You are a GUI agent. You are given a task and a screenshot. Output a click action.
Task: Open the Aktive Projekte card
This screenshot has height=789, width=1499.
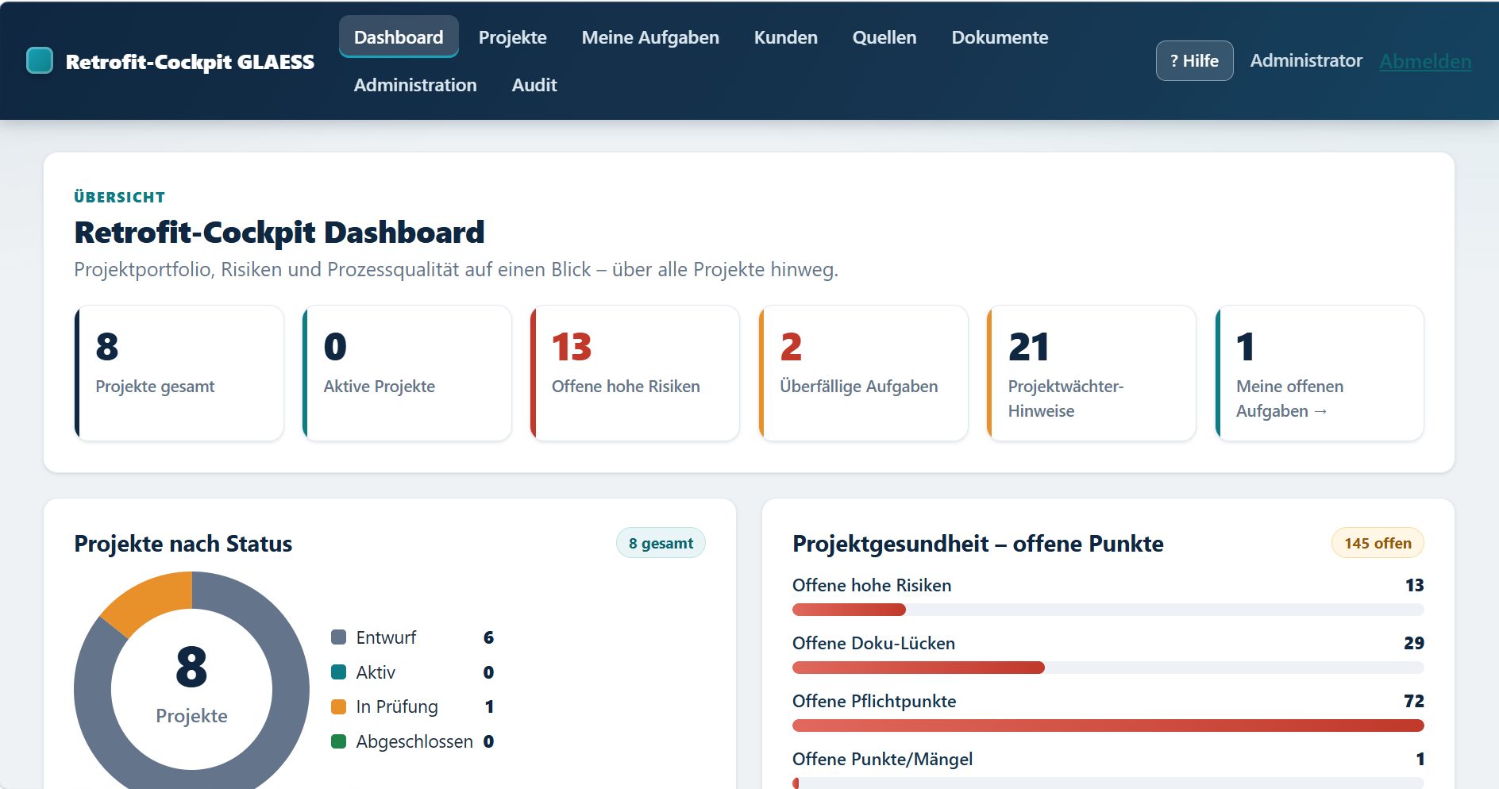click(x=407, y=373)
